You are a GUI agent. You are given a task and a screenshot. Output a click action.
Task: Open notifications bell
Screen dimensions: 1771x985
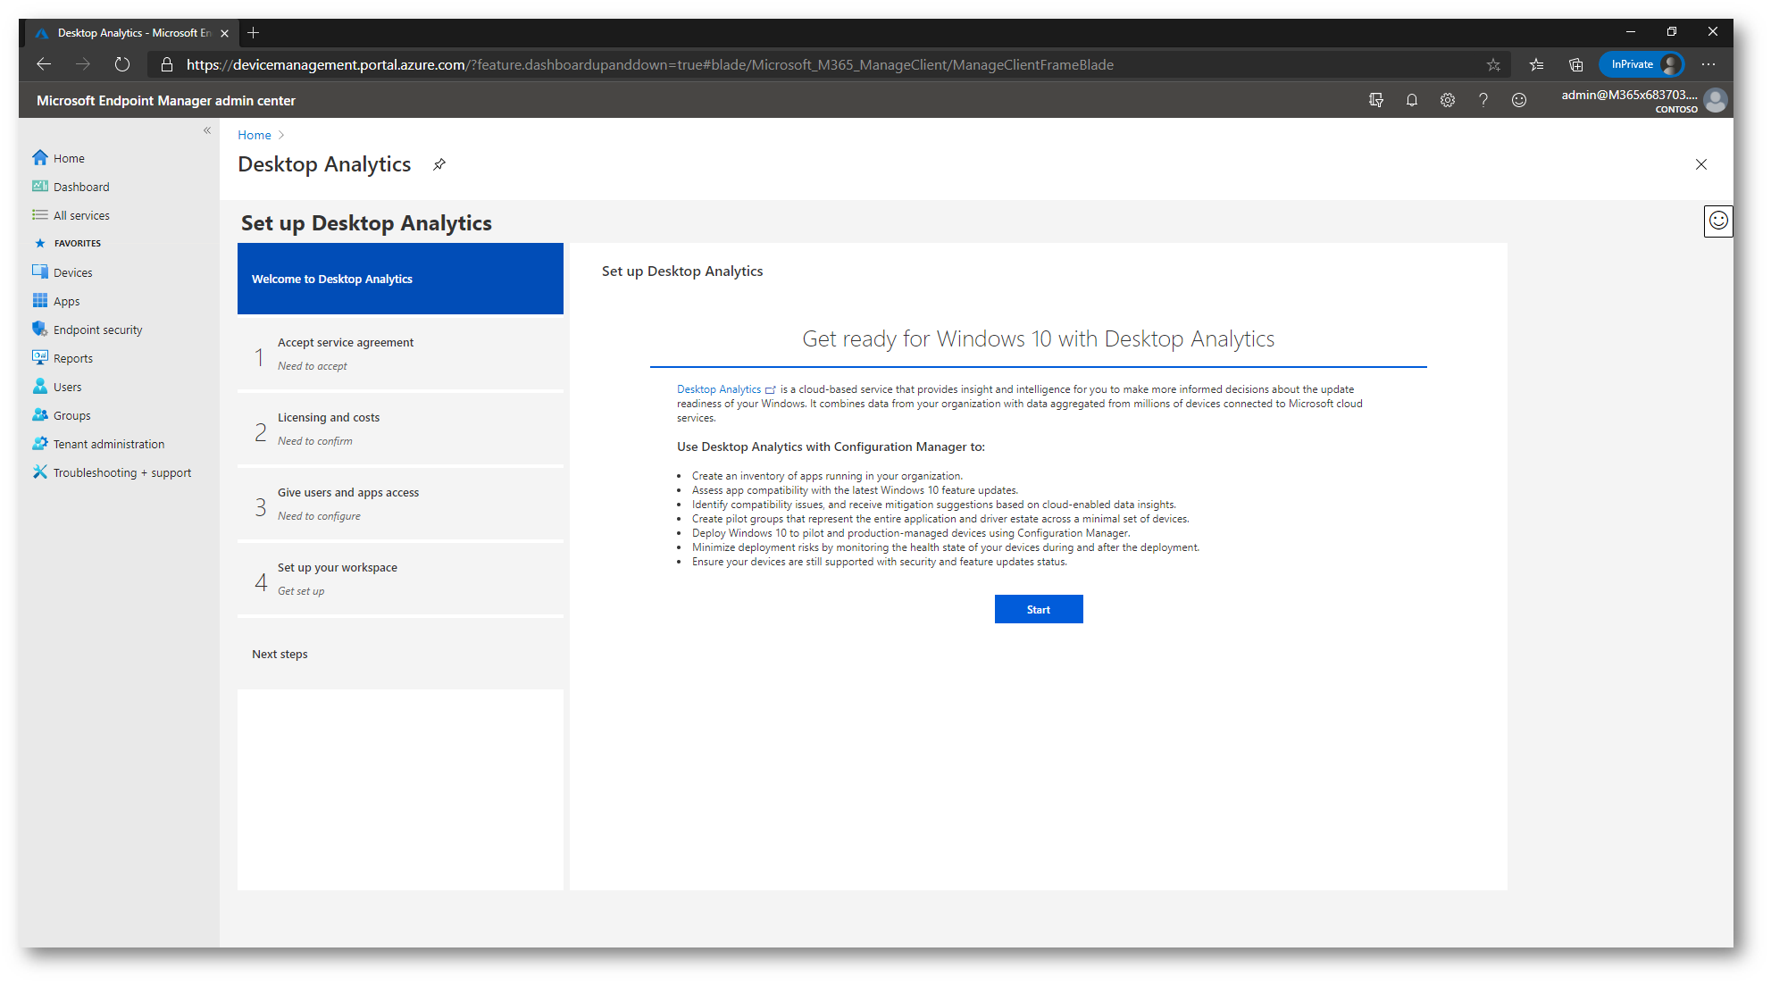[x=1412, y=100]
